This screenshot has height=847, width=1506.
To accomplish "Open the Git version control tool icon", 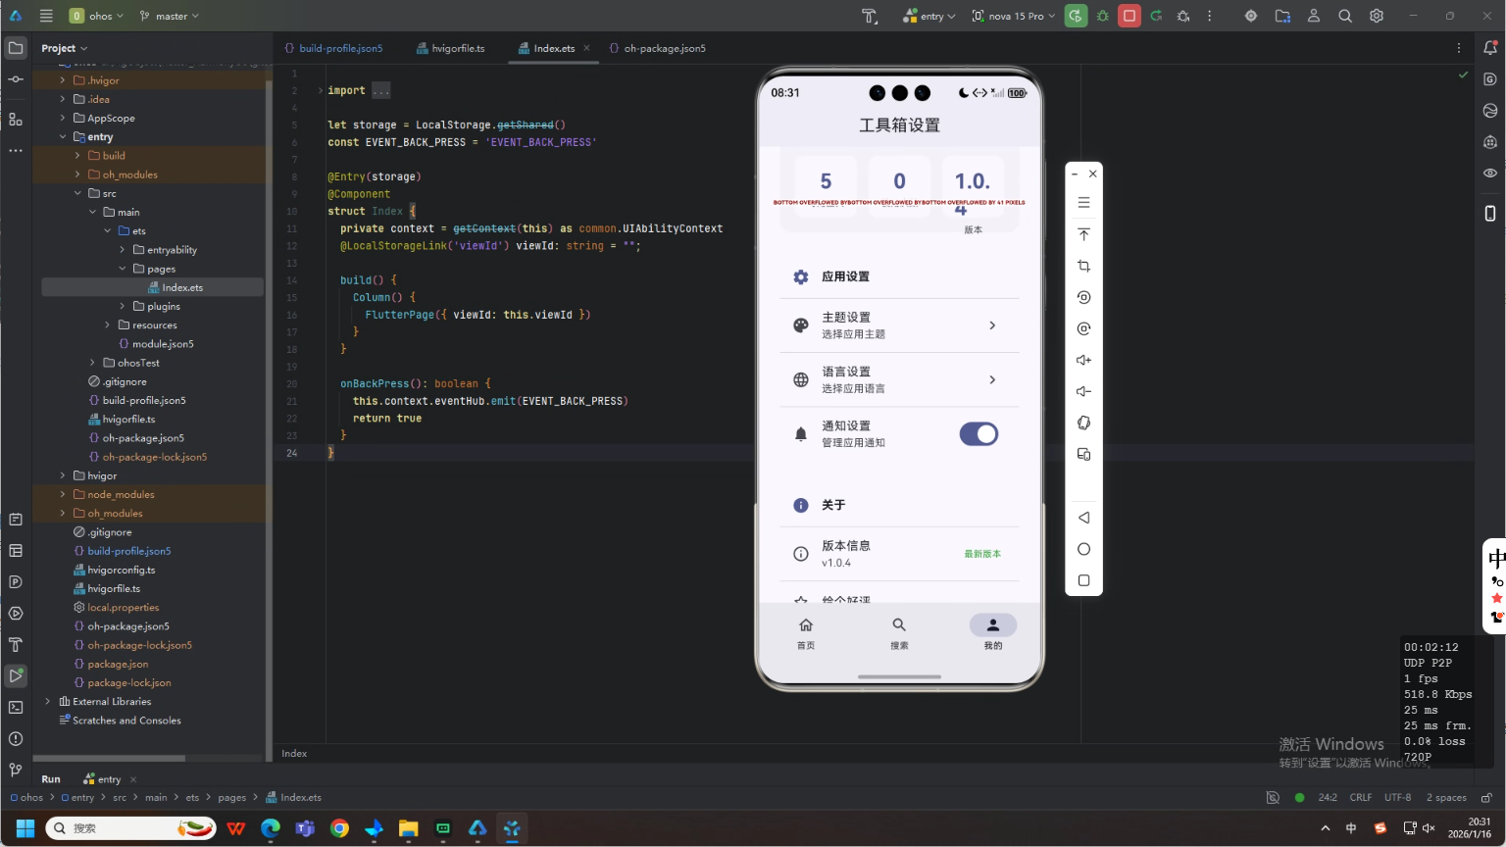I will point(16,770).
